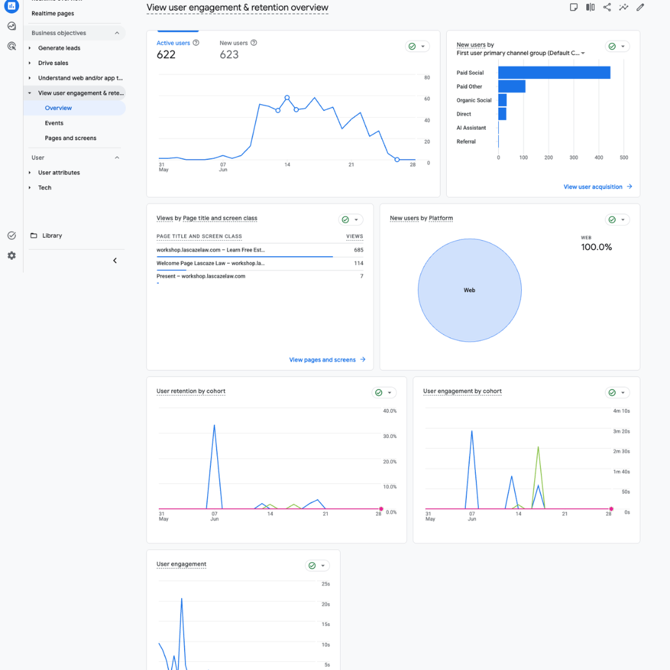Image resolution: width=670 pixels, height=670 pixels.
Task: Open the Advertising icon in left rail
Action: [12, 46]
